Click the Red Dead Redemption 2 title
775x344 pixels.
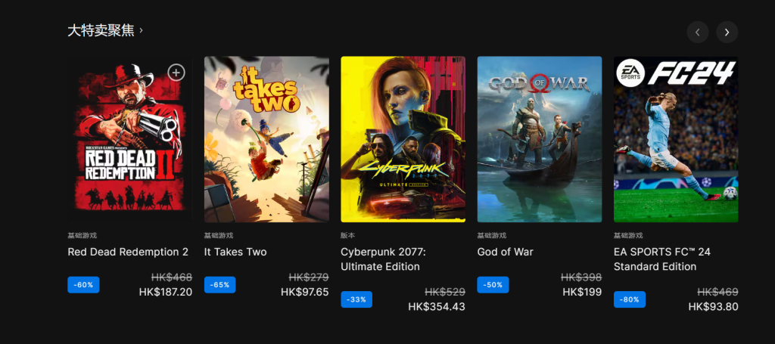128,252
